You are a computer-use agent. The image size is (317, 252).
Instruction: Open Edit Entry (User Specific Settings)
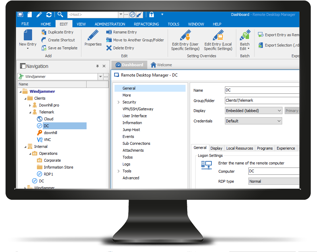185,39
